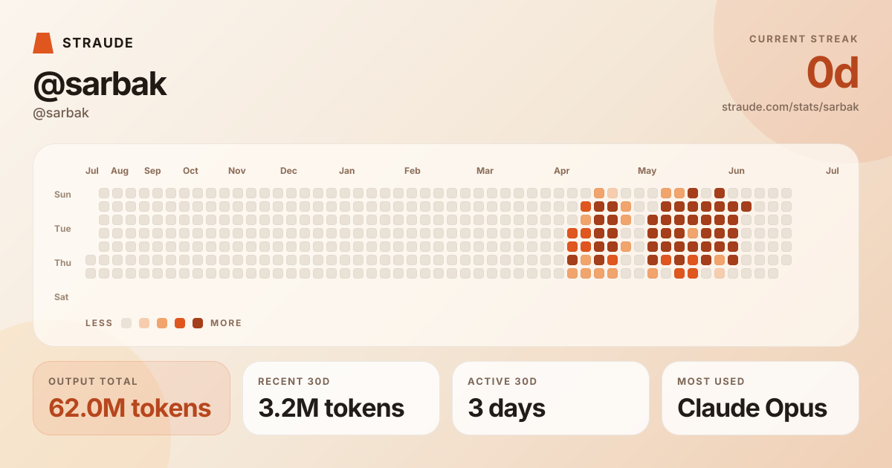This screenshot has height=468, width=892.
Task: Click the orange Straude logo icon
Action: pos(43,43)
